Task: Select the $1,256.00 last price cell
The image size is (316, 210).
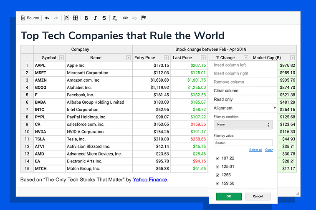Action: [189, 87]
